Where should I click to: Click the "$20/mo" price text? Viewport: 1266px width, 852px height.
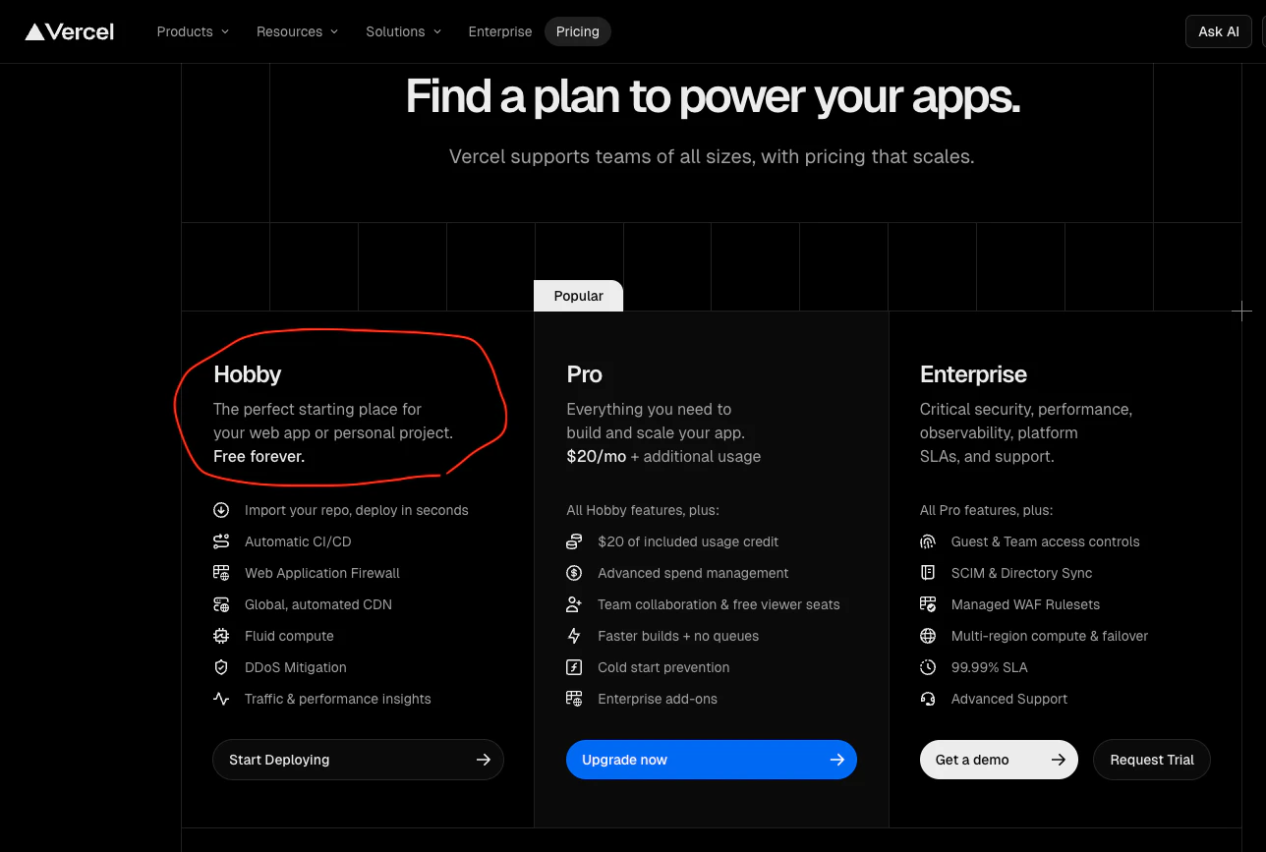pyautogui.click(x=597, y=456)
